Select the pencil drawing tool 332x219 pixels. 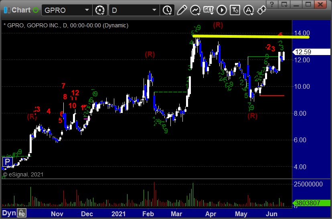tap(182, 10)
